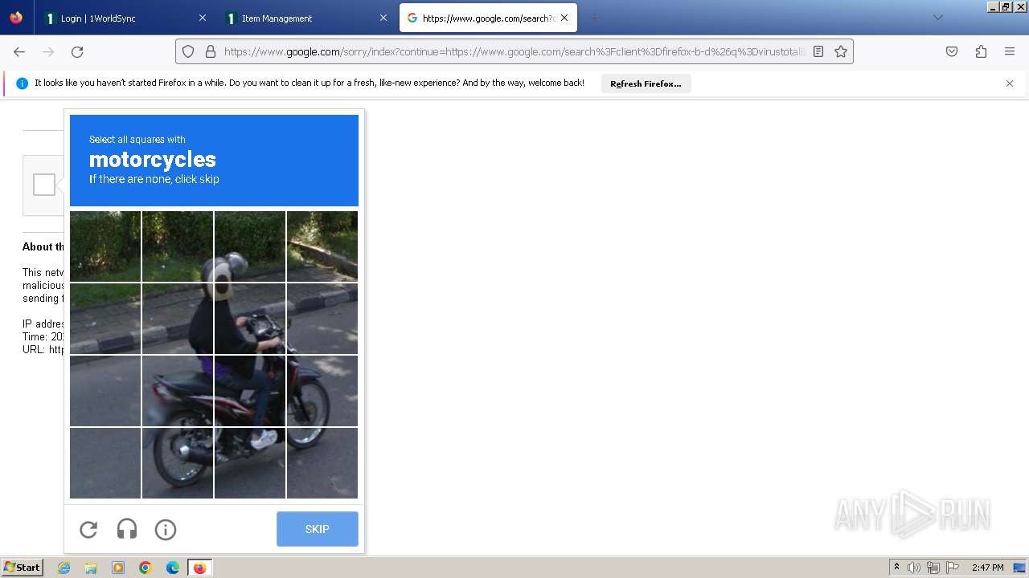Save page to Pocket
The width and height of the screenshot is (1029, 578).
(x=952, y=51)
